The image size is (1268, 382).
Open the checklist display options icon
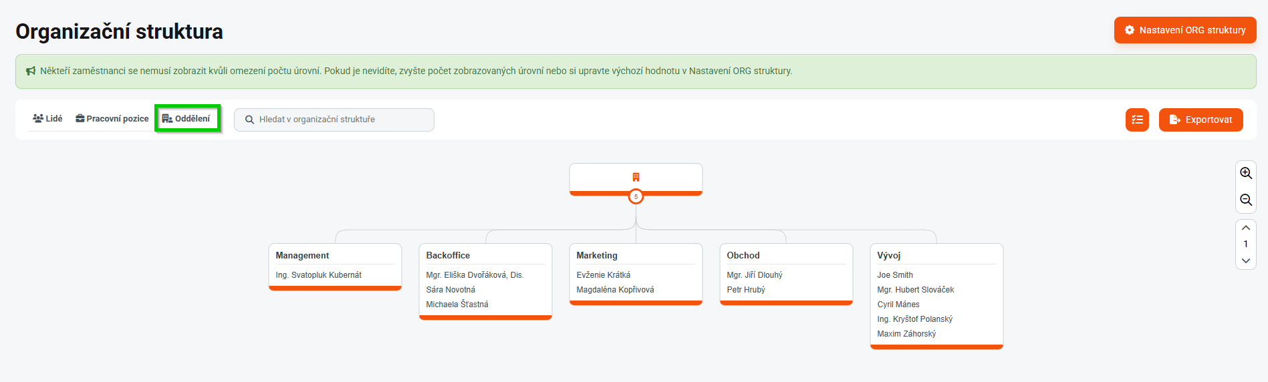[1137, 120]
